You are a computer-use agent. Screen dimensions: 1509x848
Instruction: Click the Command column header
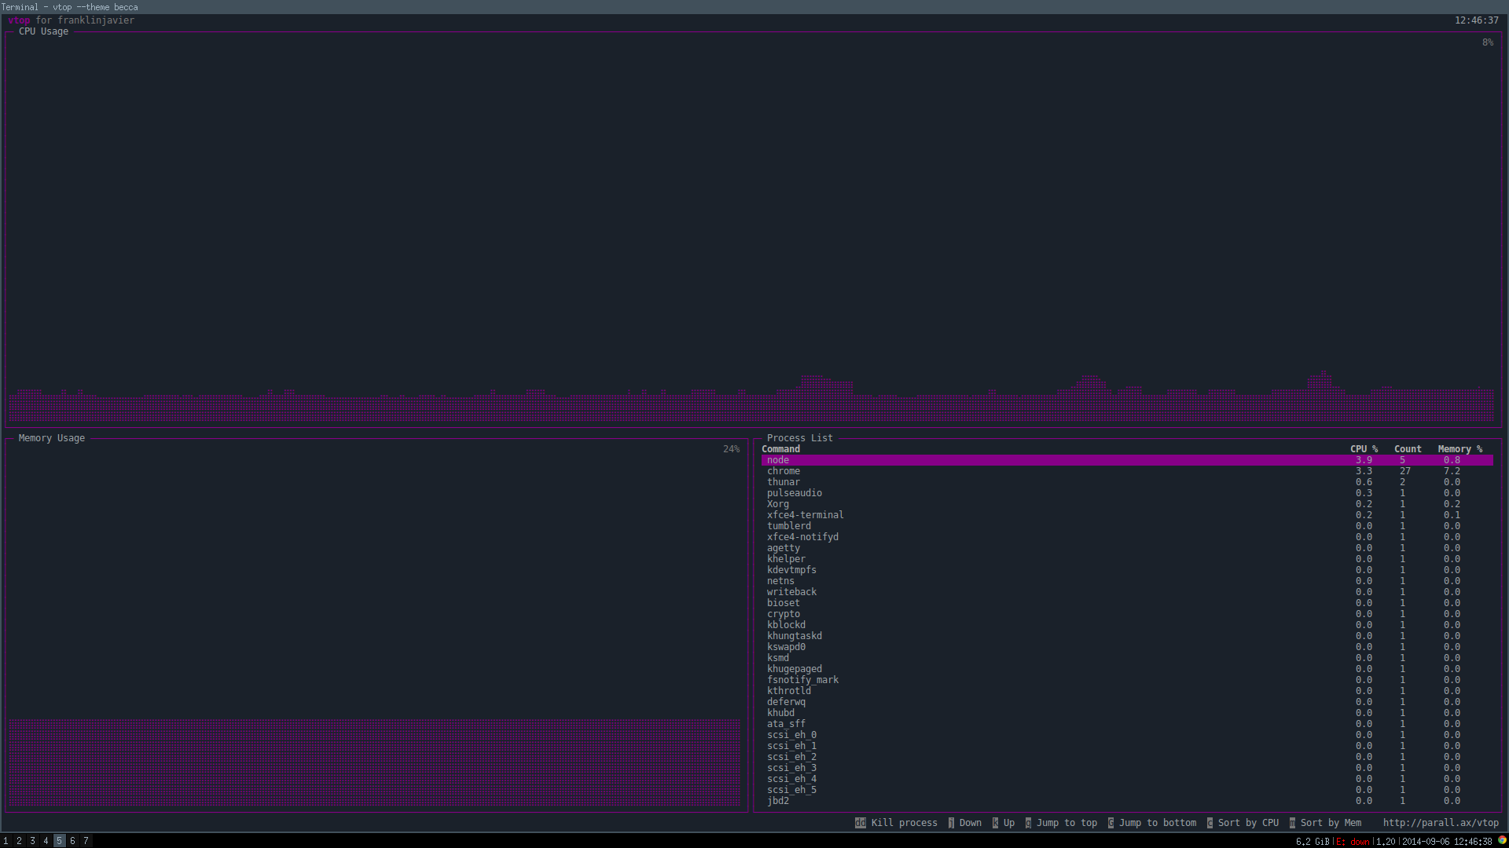click(x=780, y=449)
